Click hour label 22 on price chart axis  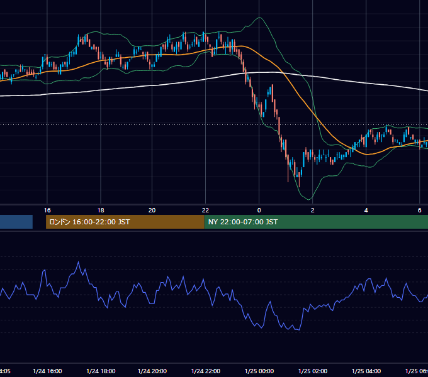[206, 210]
